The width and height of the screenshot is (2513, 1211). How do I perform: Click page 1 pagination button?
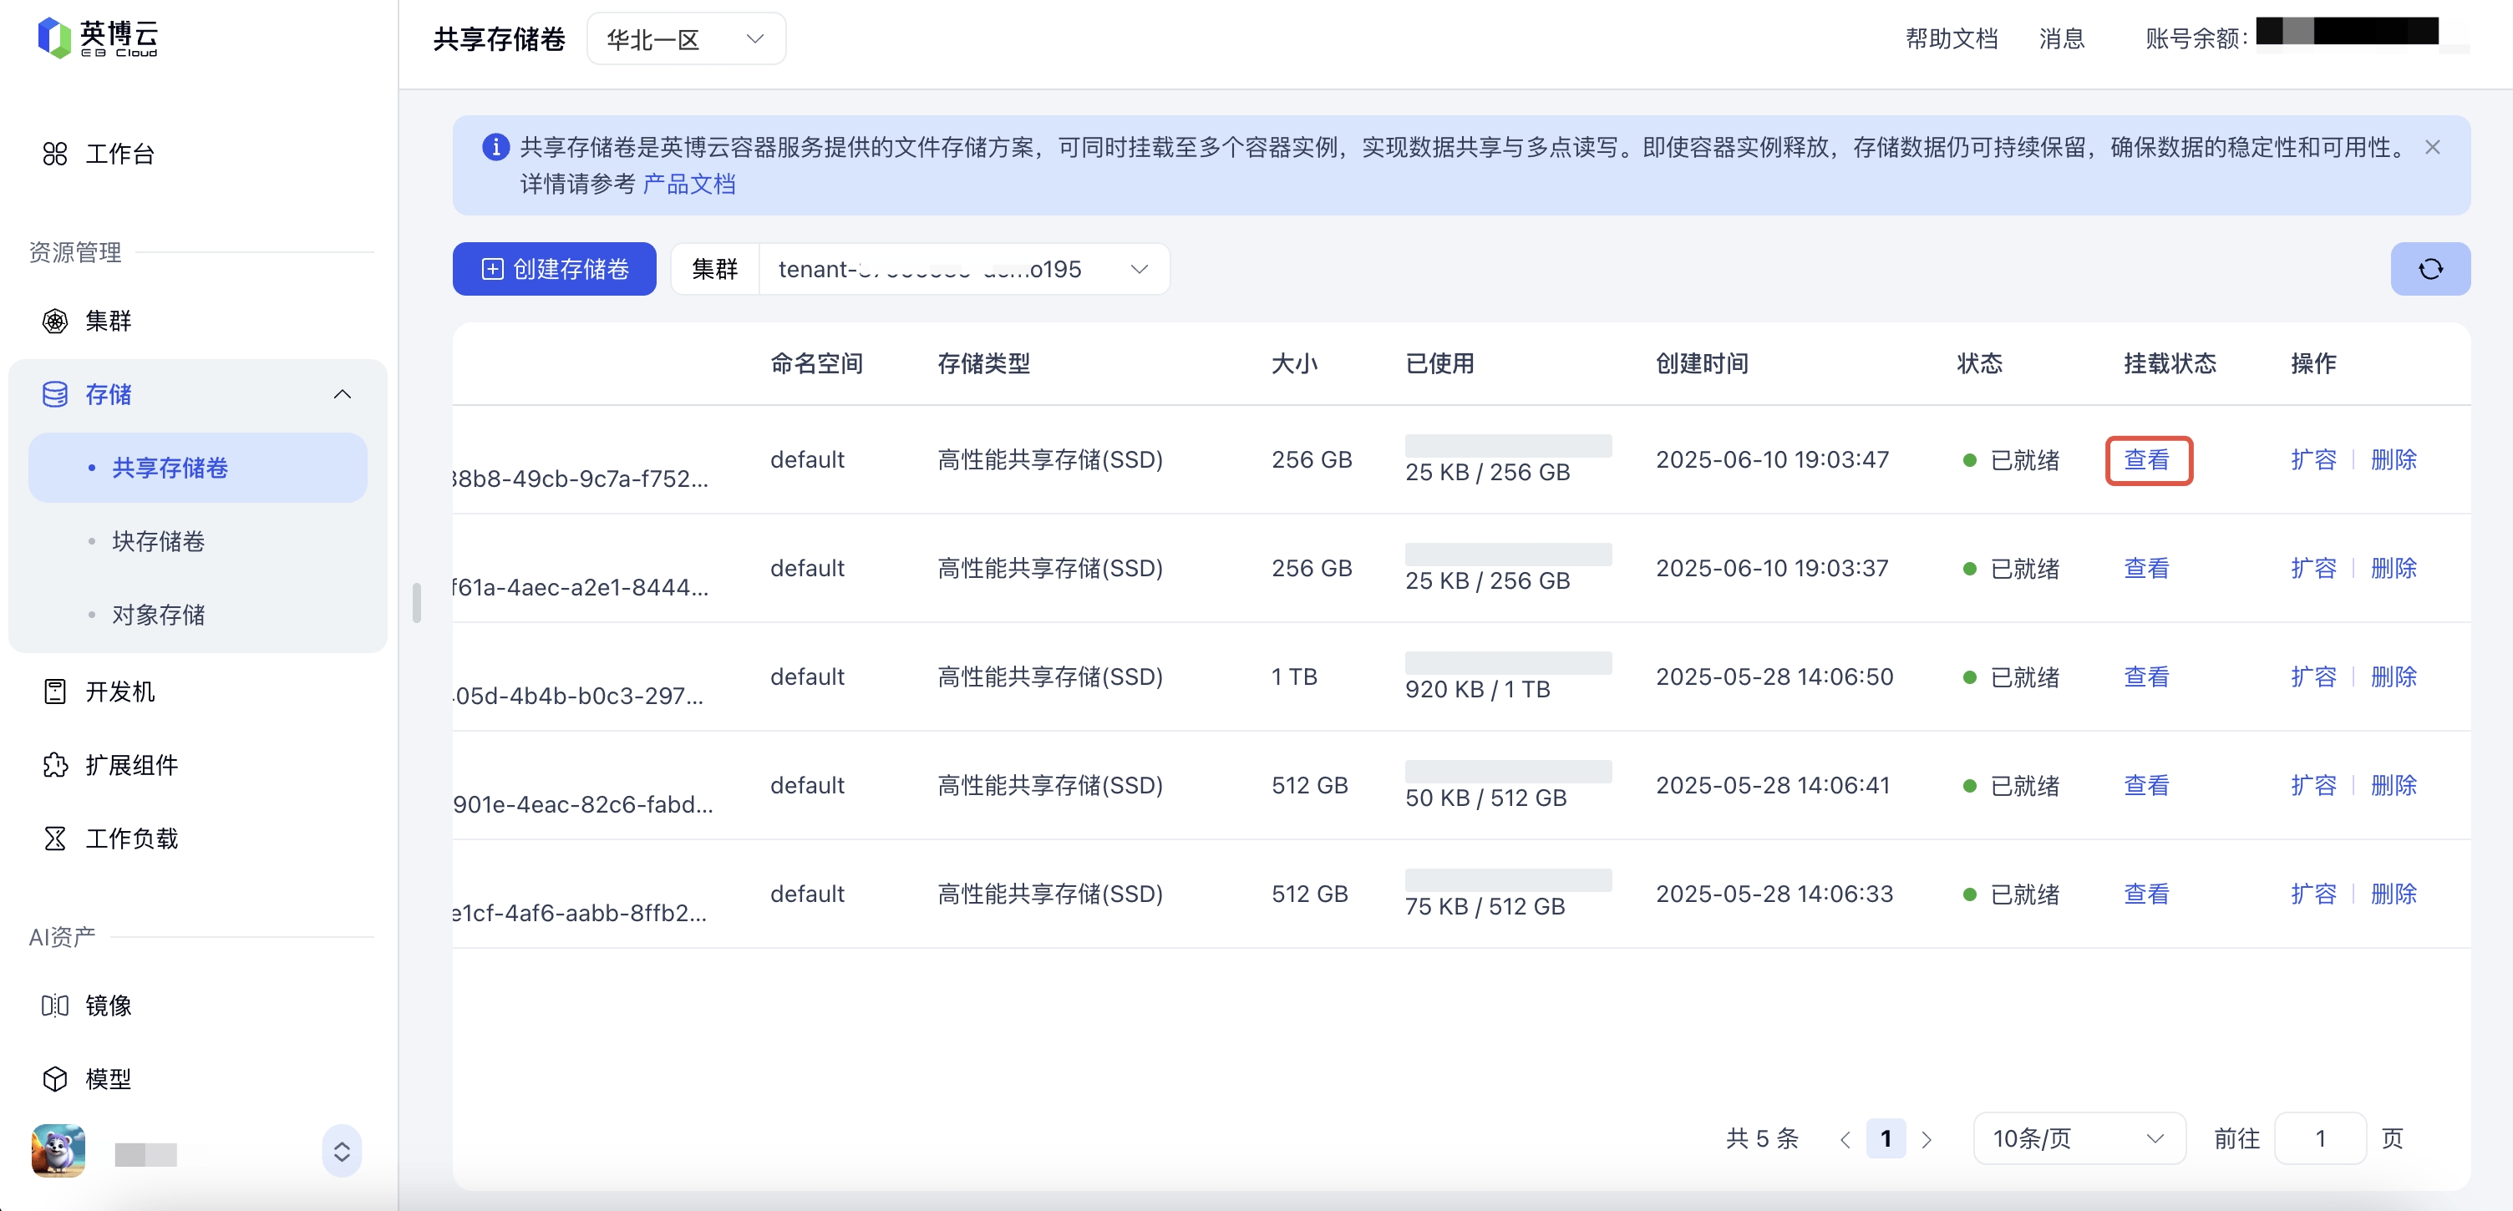(x=1886, y=1139)
